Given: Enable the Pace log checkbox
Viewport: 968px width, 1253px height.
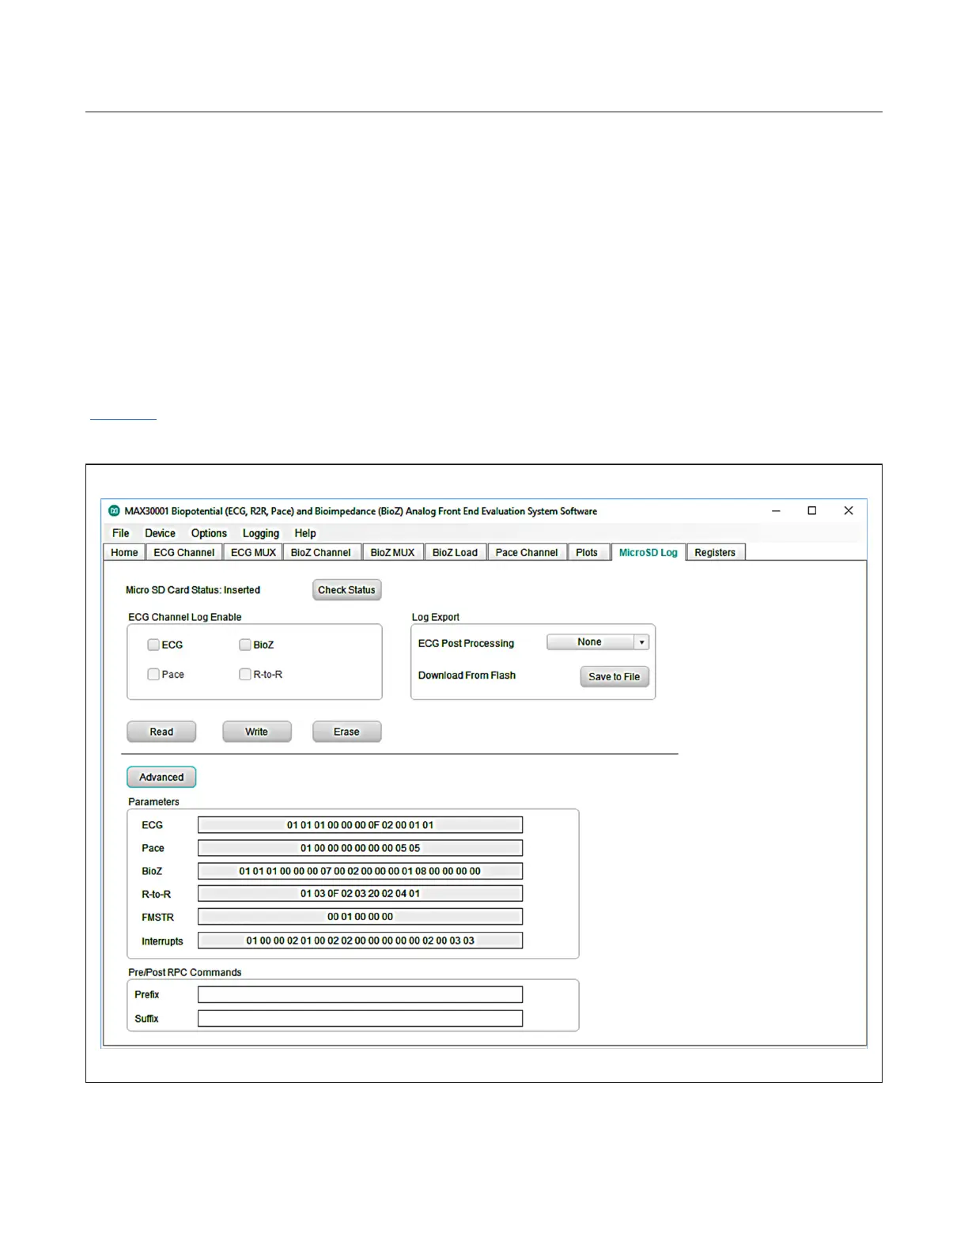Looking at the screenshot, I should tap(153, 674).
